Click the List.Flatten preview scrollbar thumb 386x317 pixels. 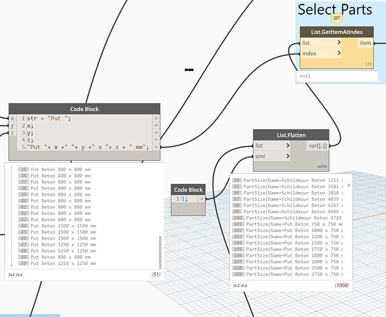click(349, 185)
